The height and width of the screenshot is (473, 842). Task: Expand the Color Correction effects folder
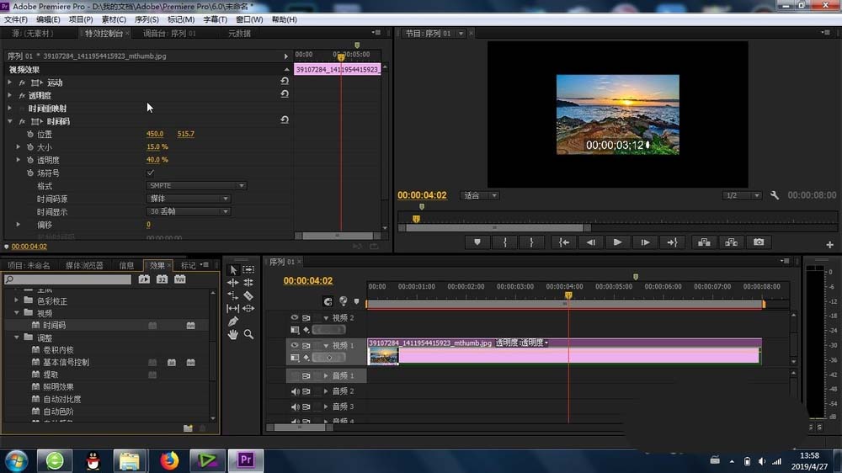click(17, 300)
